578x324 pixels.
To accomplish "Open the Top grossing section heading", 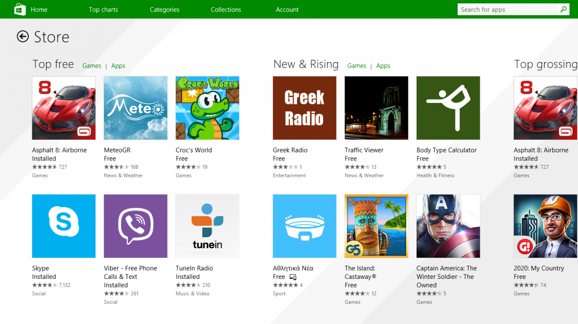I will point(546,64).
